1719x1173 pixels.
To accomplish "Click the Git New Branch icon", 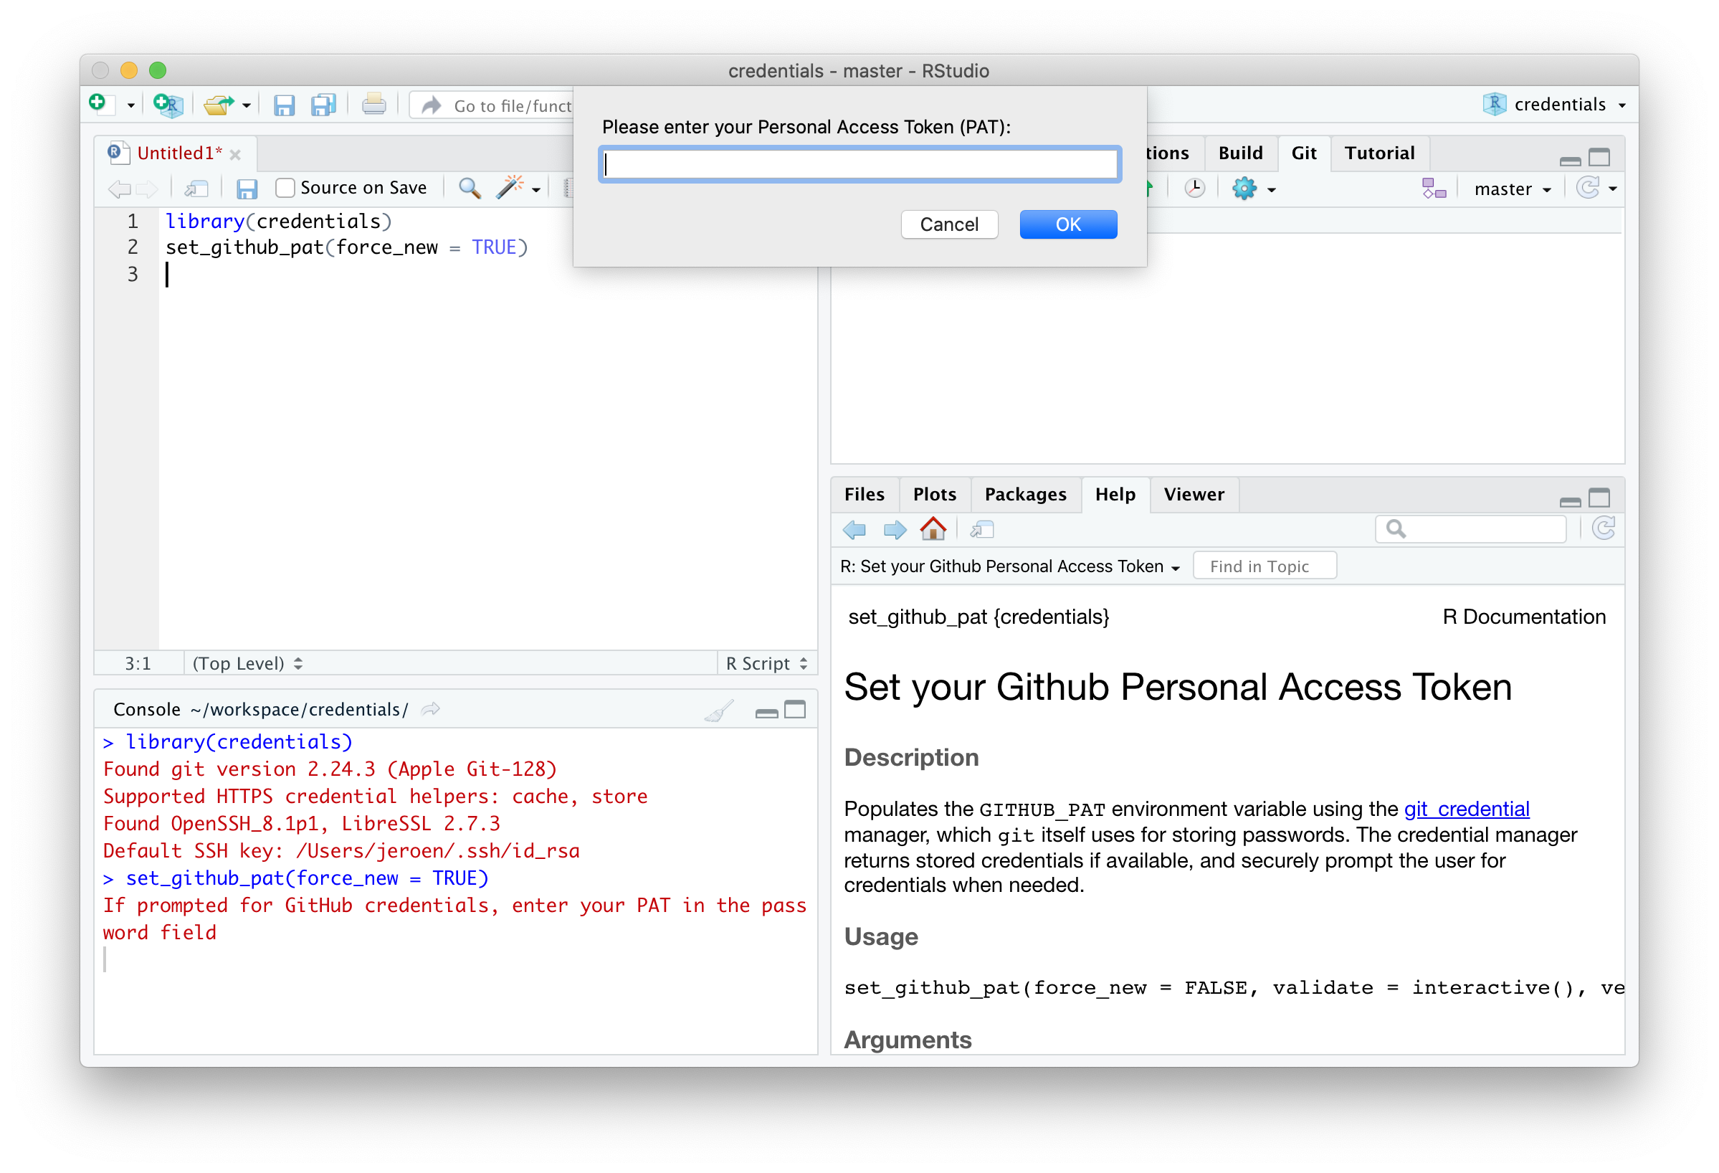I will pyautogui.click(x=1434, y=188).
